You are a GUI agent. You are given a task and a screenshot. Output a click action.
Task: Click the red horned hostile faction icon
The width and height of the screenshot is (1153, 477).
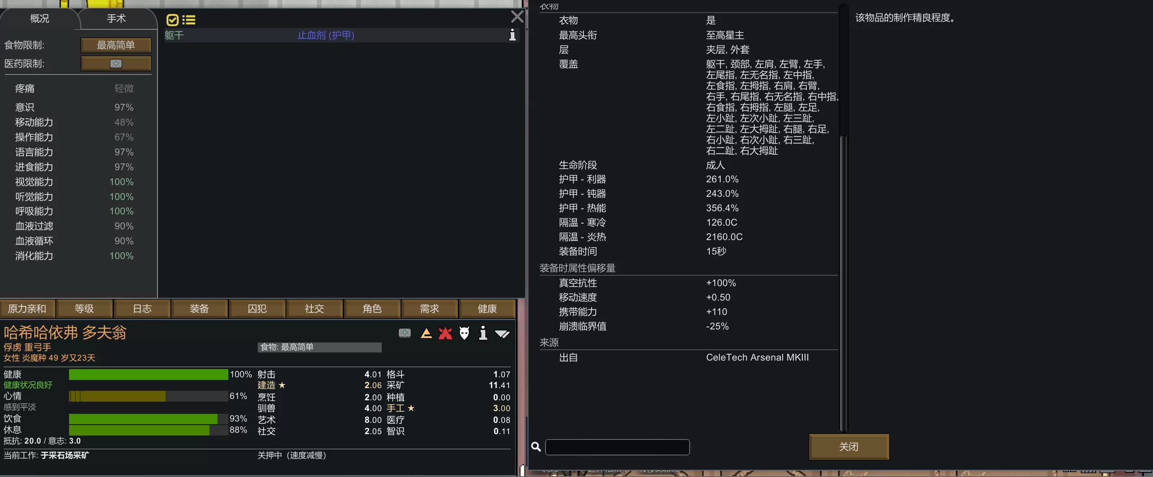[x=445, y=333]
